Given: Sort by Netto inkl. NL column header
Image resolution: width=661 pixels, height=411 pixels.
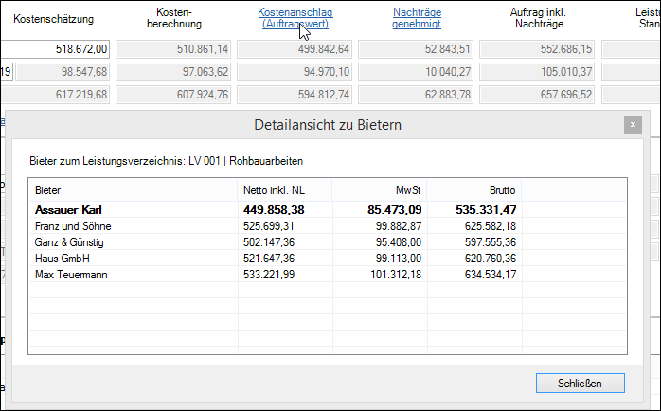Looking at the screenshot, I should click(285, 190).
